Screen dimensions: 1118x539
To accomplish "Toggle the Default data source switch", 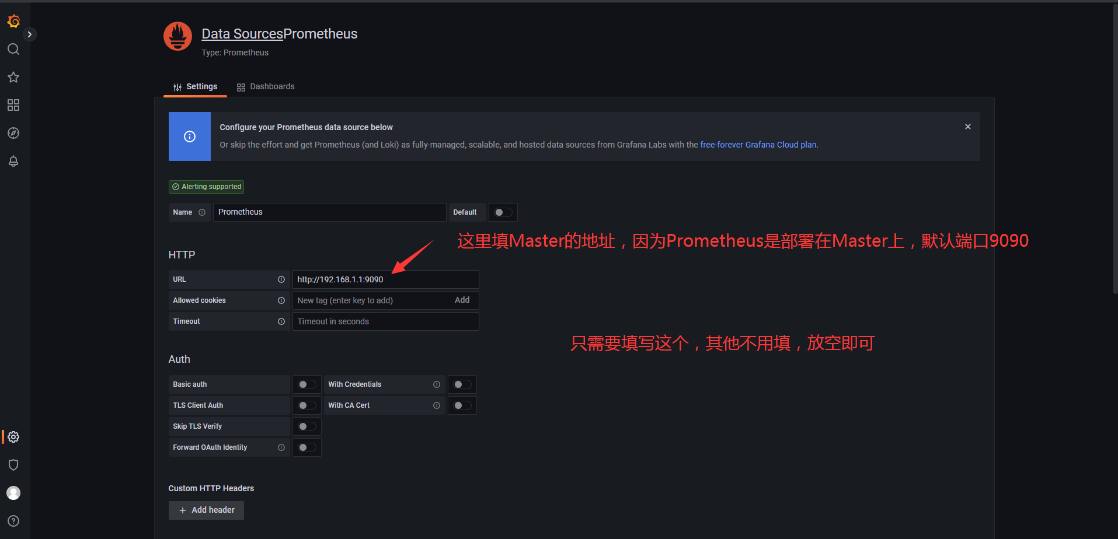I will [503, 212].
